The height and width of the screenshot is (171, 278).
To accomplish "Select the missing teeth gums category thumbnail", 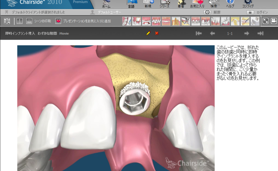I will click(x=146, y=21).
